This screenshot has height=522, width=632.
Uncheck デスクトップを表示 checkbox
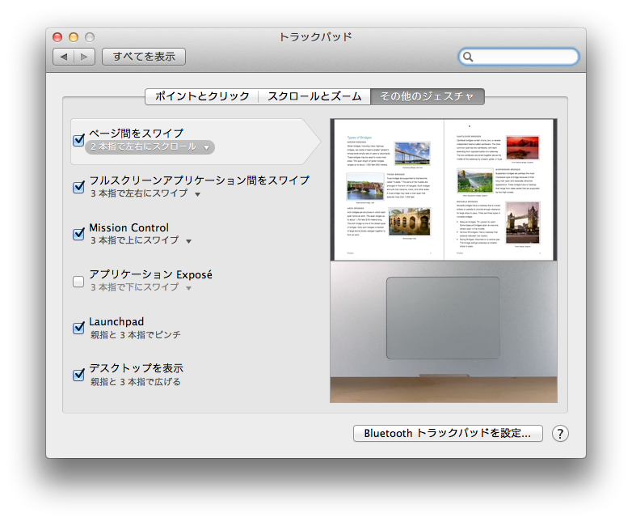coord(78,375)
